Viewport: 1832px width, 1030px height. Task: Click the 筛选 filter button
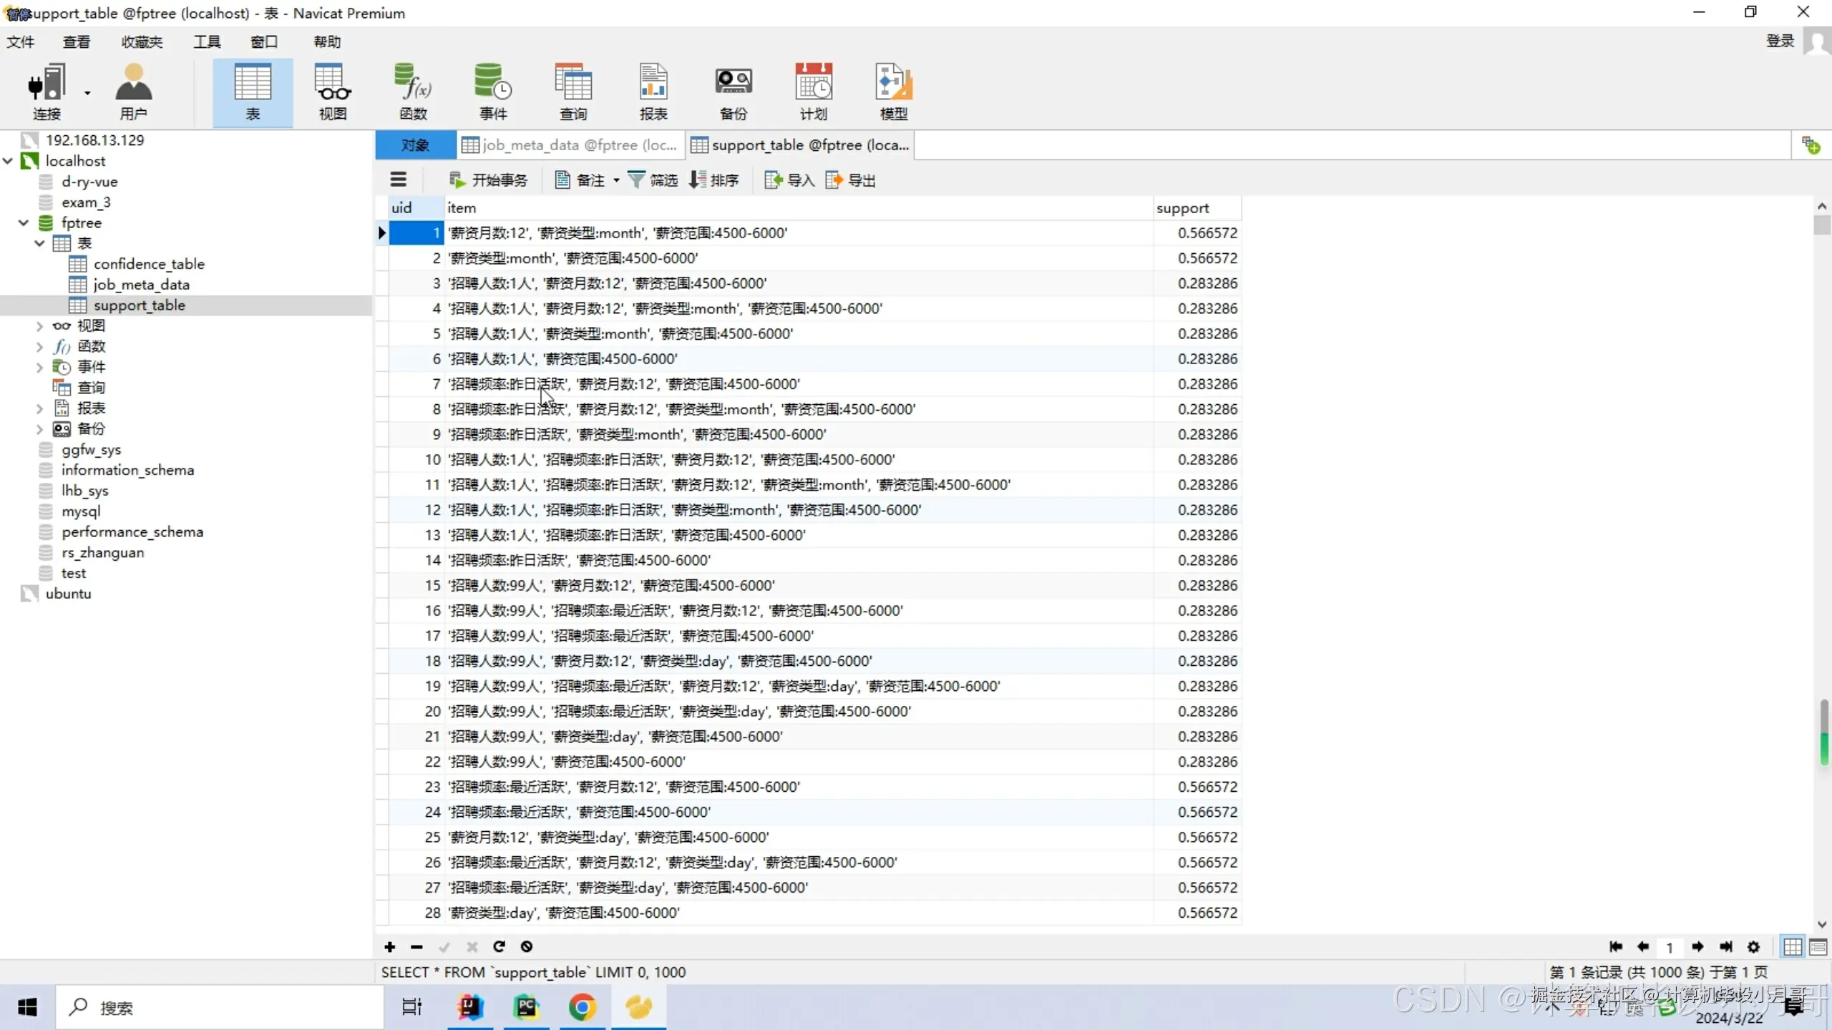click(x=653, y=180)
